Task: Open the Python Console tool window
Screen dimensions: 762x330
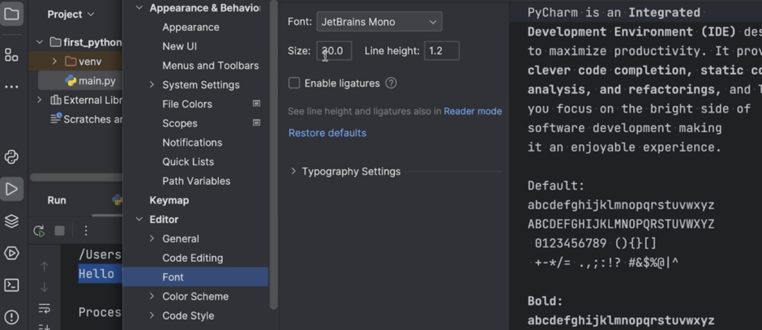Action: 11,157
